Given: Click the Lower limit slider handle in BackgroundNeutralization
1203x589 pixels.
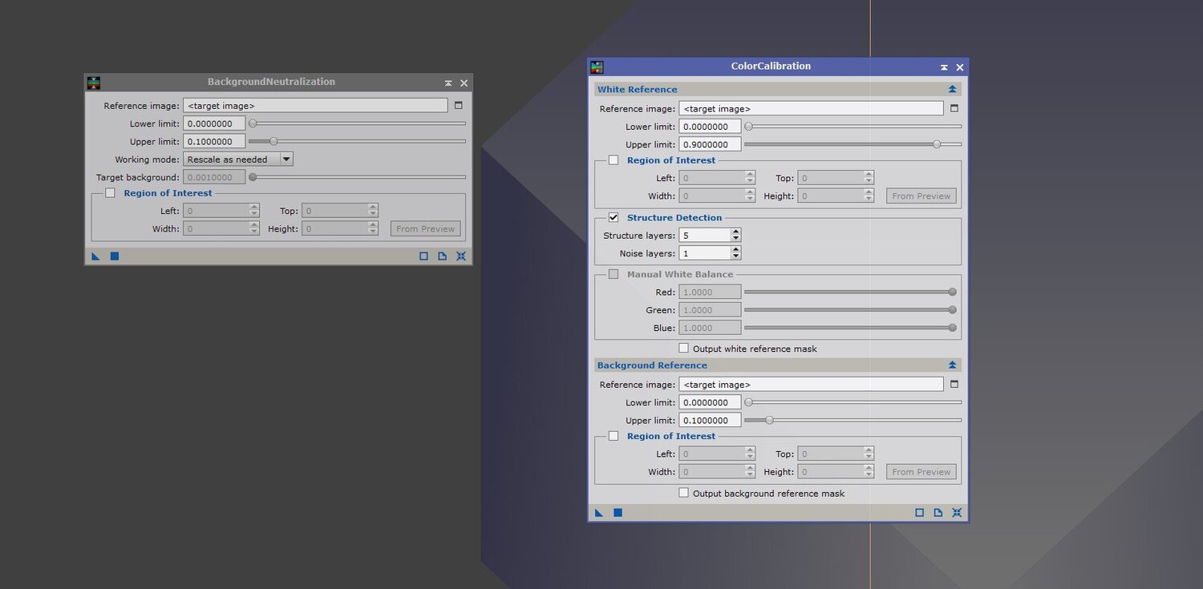Looking at the screenshot, I should click(253, 123).
